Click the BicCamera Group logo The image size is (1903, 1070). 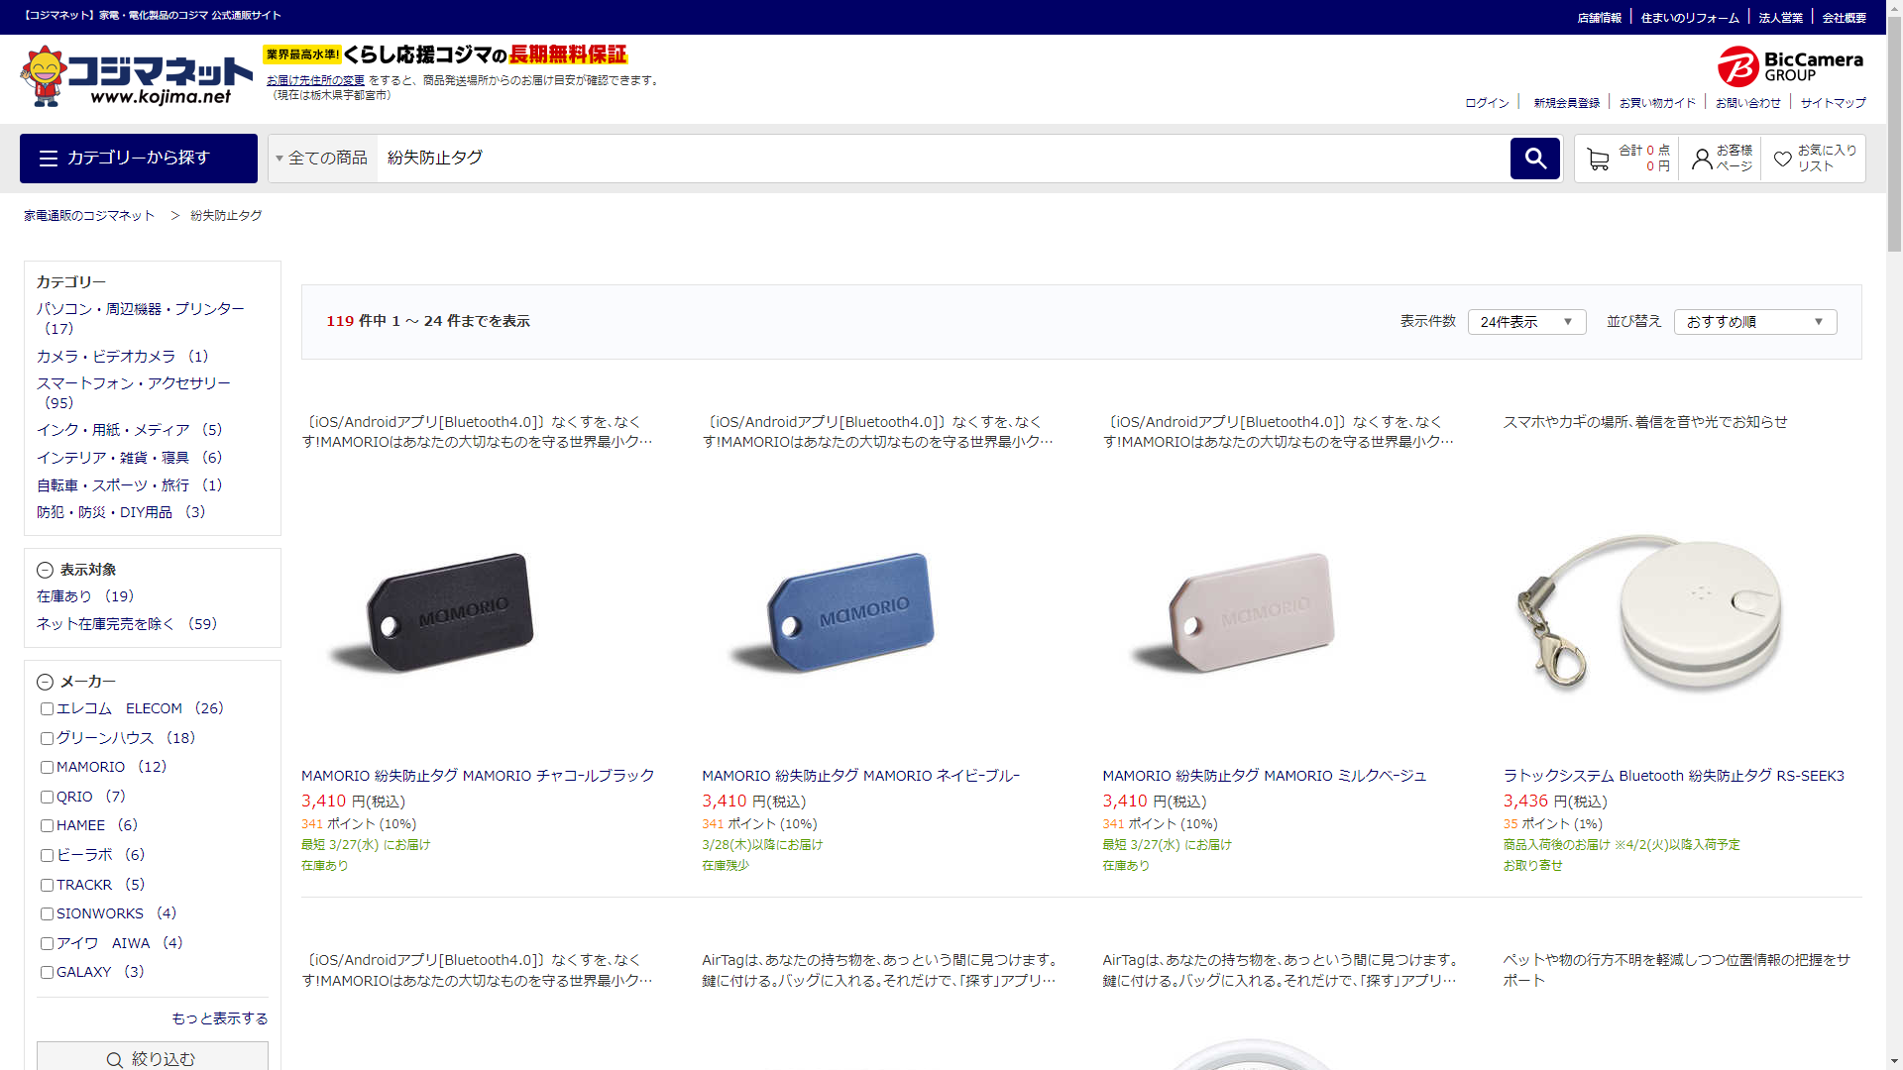coord(1790,66)
